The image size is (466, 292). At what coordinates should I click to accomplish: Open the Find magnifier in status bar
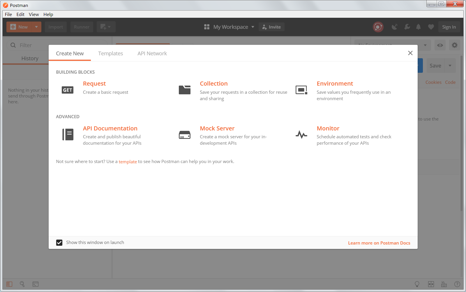22,284
